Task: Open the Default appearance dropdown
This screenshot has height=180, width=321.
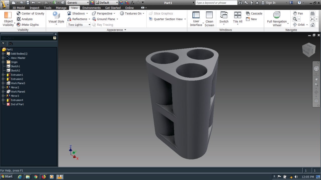Action: tap(107, 2)
